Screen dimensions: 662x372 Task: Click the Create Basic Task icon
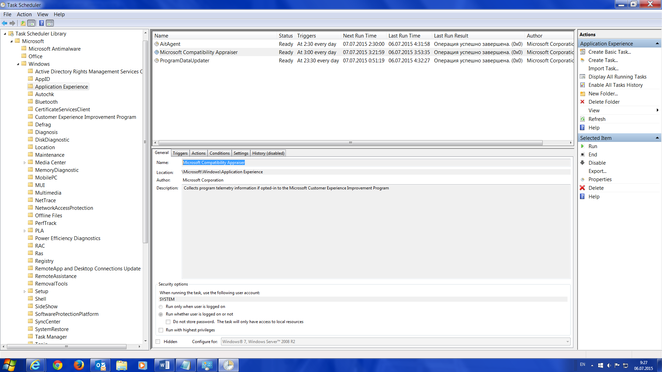pyautogui.click(x=583, y=52)
